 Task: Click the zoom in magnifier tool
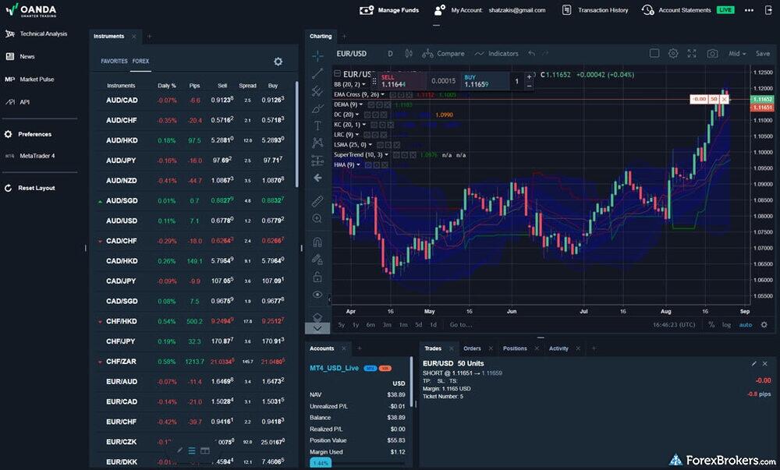point(317,219)
